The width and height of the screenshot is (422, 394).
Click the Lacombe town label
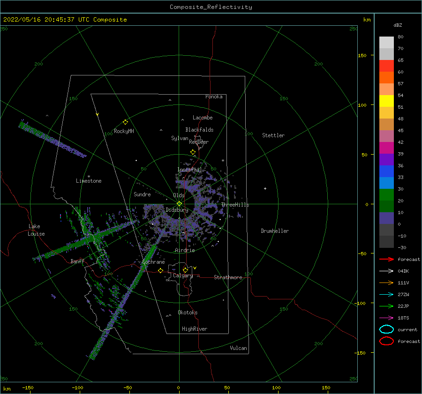pos(203,118)
